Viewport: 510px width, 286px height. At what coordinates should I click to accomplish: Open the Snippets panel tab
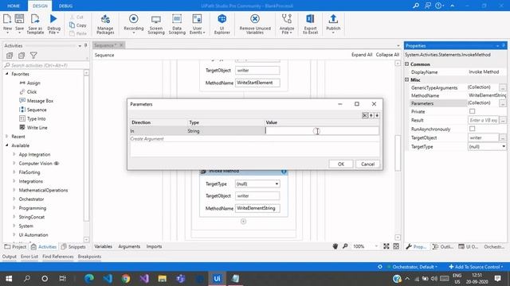[x=74, y=247]
